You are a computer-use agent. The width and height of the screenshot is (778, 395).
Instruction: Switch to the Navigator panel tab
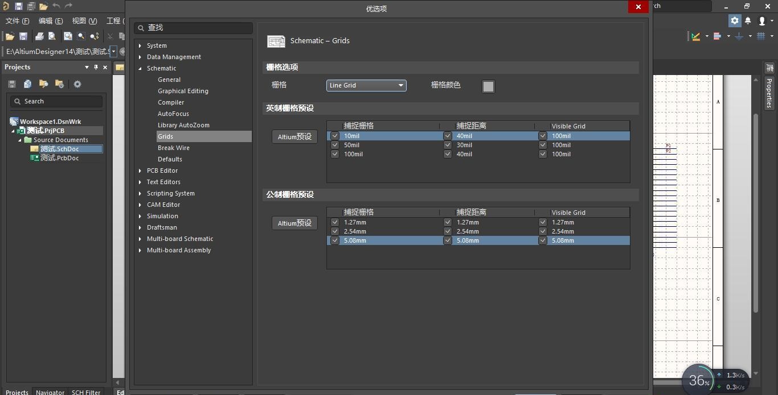(x=50, y=392)
